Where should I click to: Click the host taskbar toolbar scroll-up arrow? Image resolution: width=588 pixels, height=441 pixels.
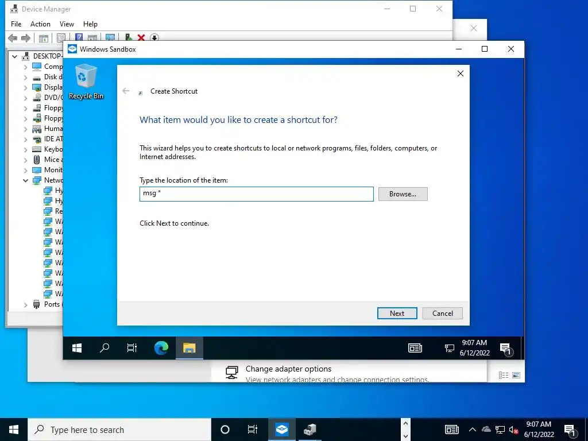[405, 424]
